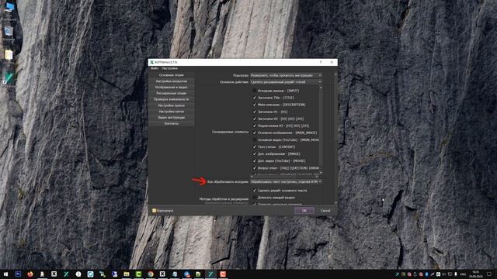Toggle Основное изображение {MAIN_IMAGE} checkbox
Image resolution: width=497 pixels, height=279 pixels.
coord(254,133)
